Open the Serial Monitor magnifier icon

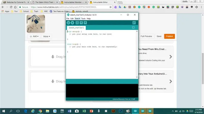tap(134, 23)
